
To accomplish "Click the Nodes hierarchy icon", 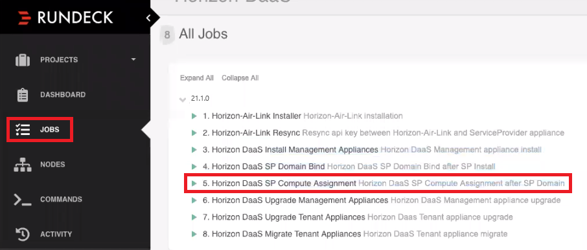I will 23,165.
